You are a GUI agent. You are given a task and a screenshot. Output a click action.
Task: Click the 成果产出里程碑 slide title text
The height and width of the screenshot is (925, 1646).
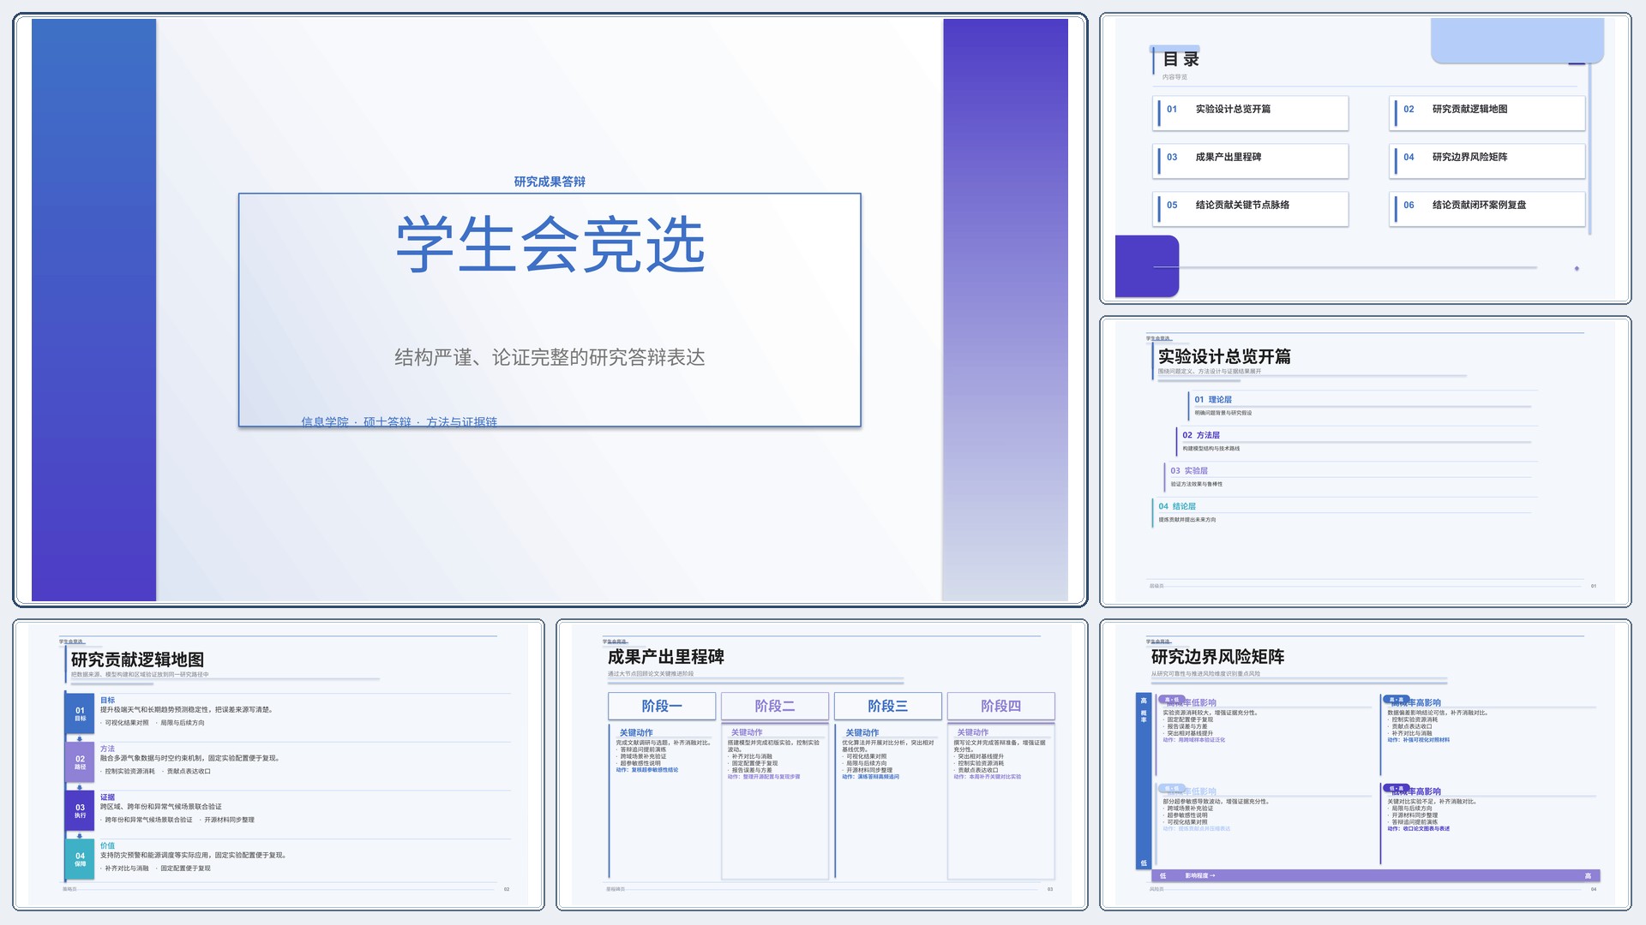pyautogui.click(x=666, y=657)
